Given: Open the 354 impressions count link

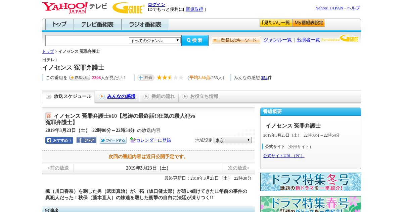Looking at the screenshot, I should click(264, 78).
